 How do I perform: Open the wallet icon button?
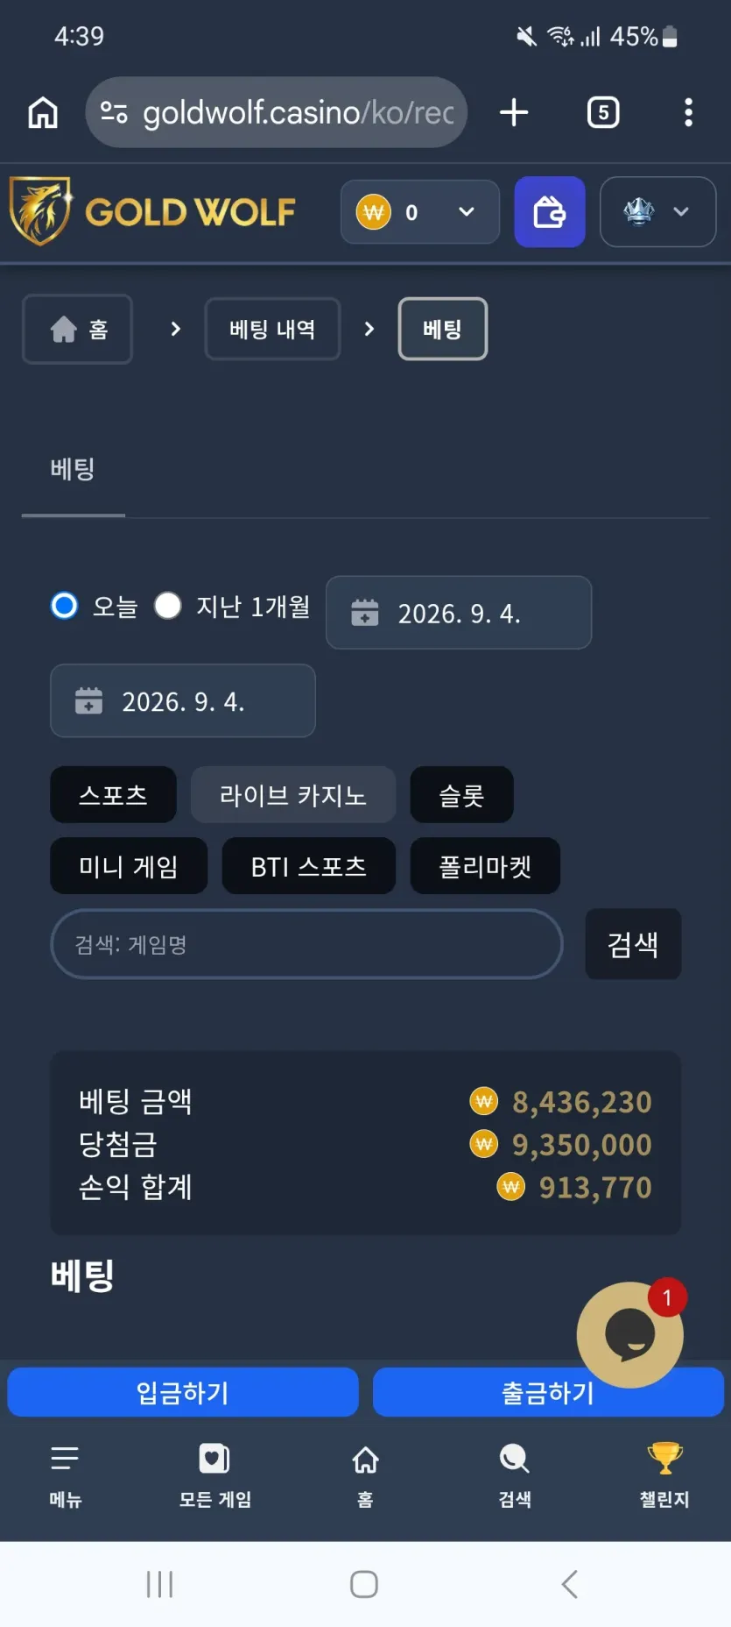tap(549, 212)
